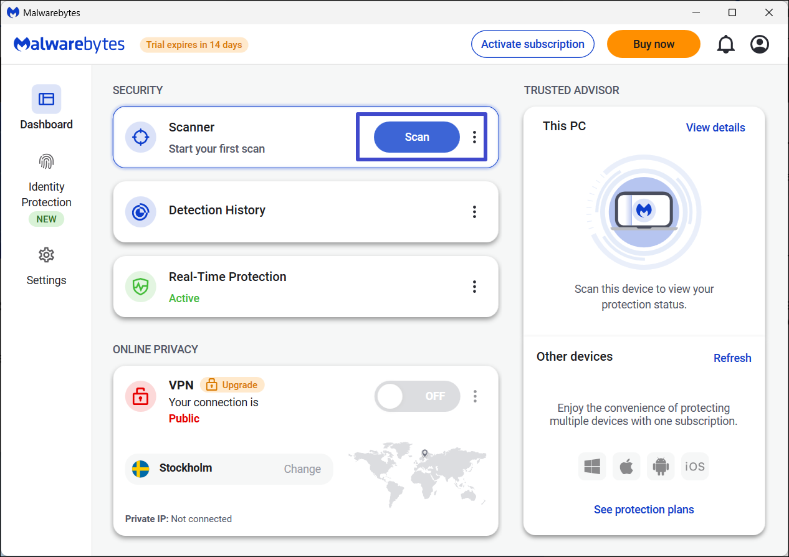Click the red VPN unlocked padlock icon
The height and width of the screenshot is (557, 789).
tap(141, 396)
